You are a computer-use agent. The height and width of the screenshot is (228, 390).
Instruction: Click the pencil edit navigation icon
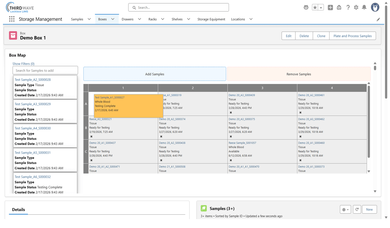pos(378,19)
